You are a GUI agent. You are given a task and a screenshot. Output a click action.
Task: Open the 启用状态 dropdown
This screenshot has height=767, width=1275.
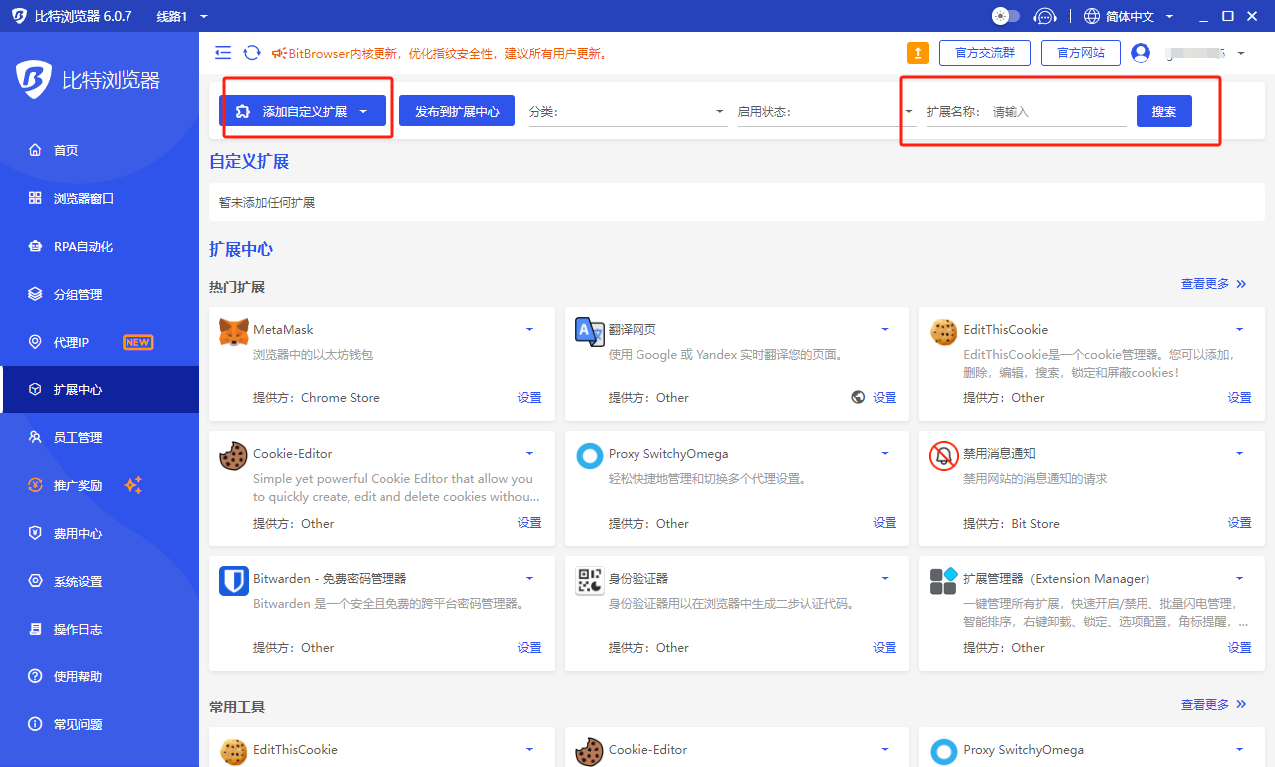tap(827, 112)
